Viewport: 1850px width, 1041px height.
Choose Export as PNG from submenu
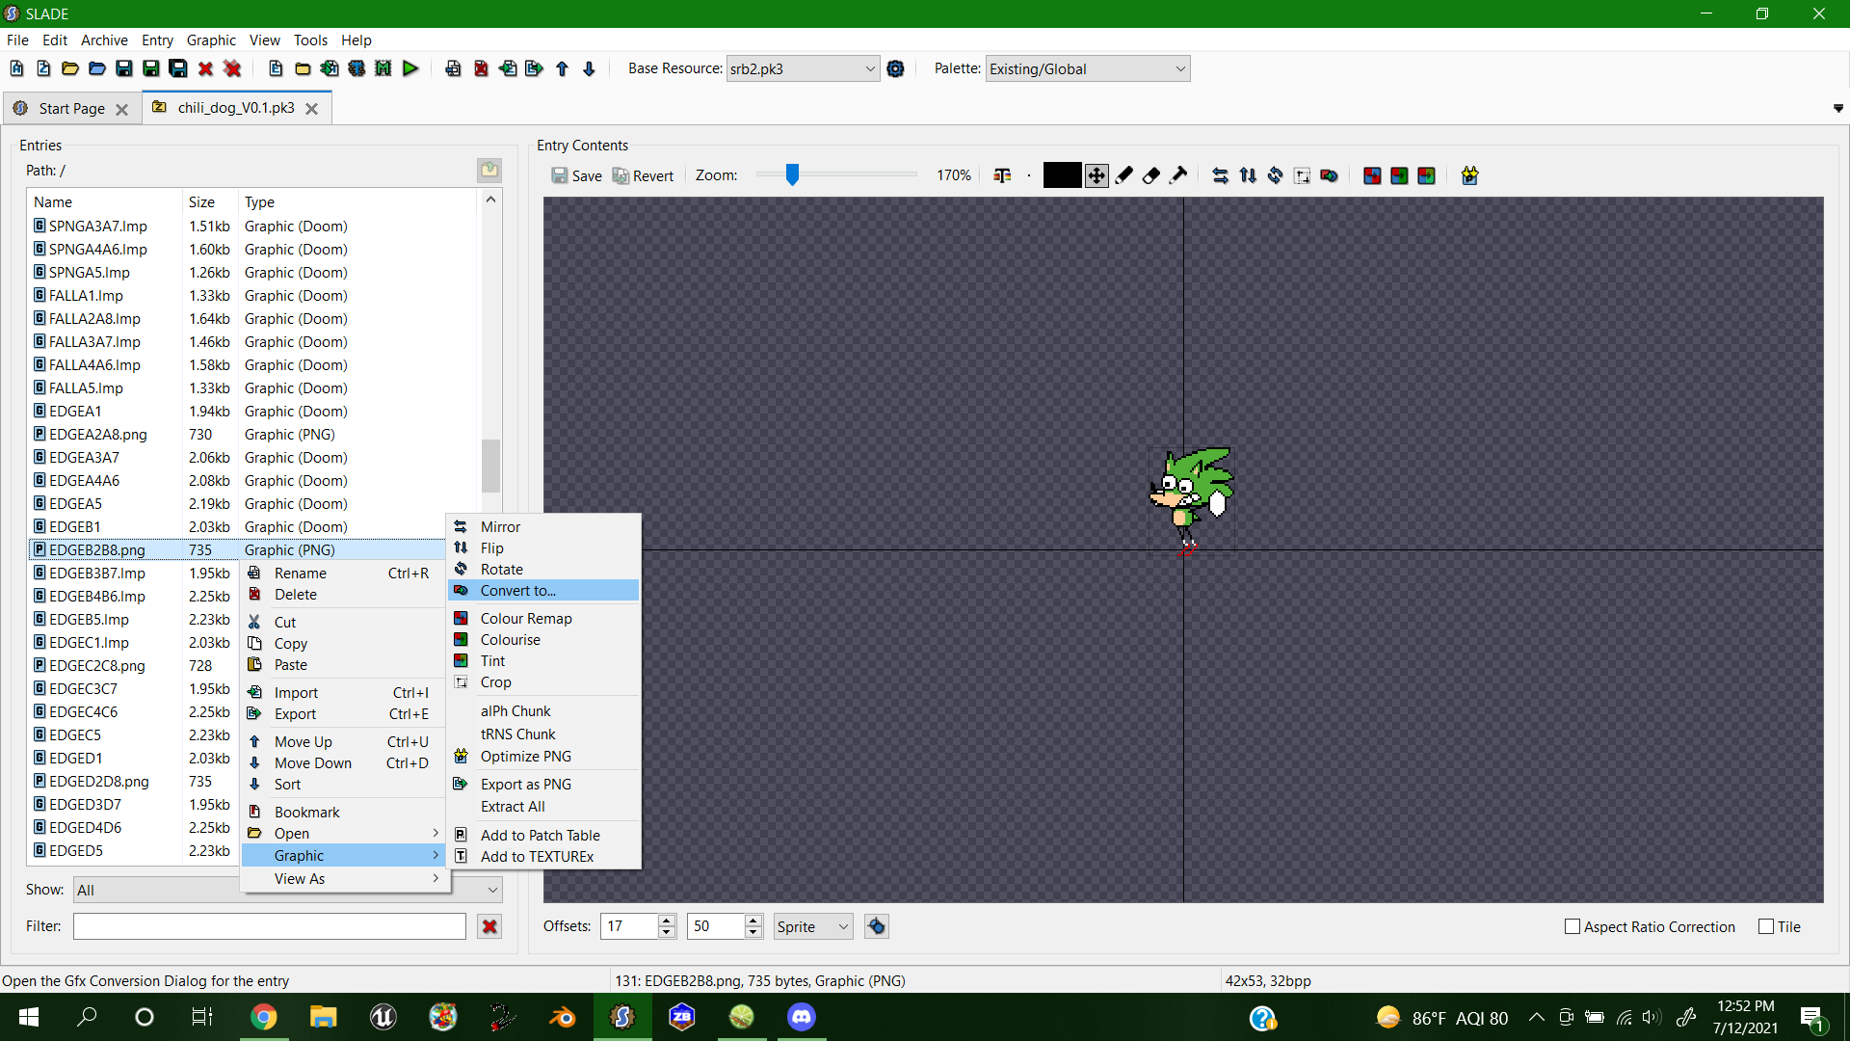(543, 785)
